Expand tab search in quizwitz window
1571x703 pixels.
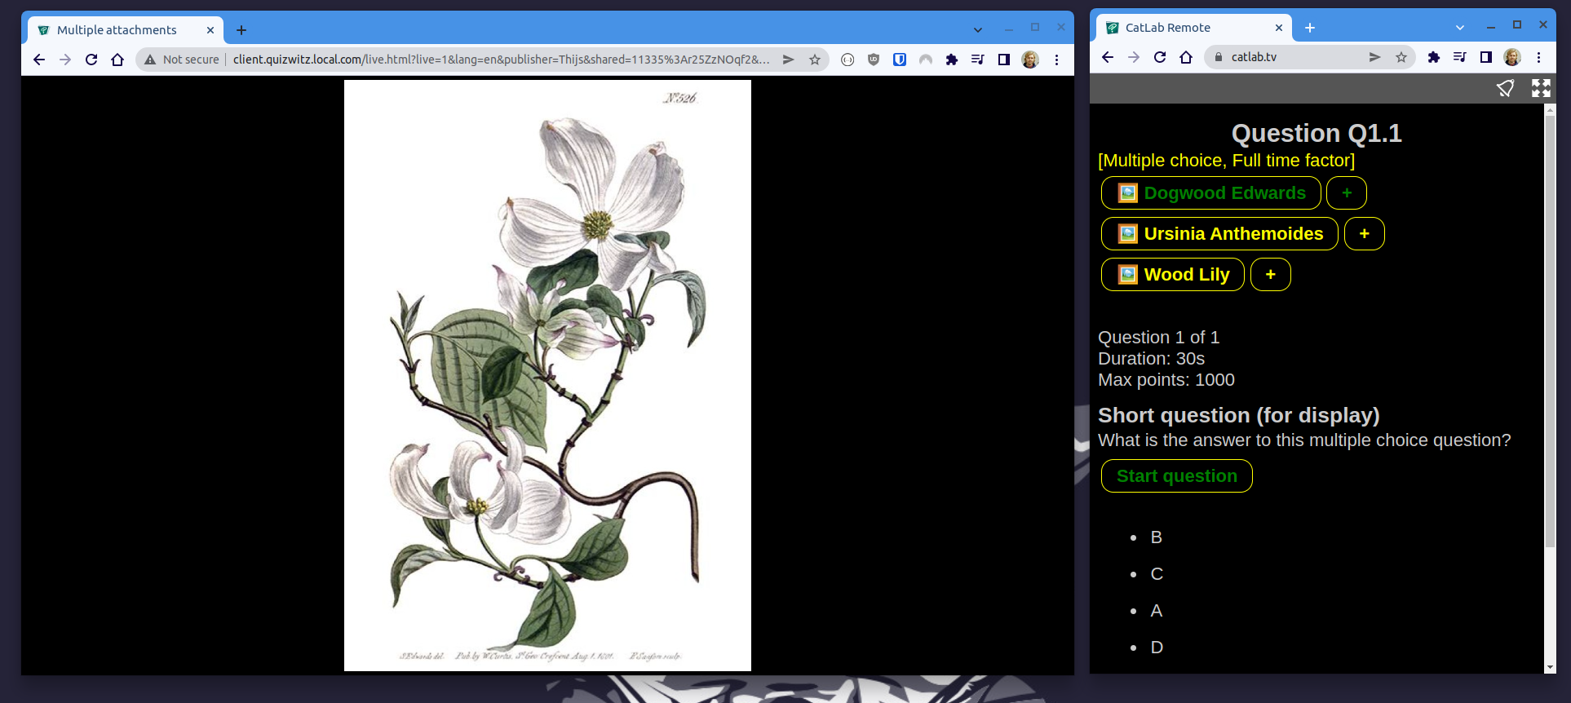click(x=977, y=30)
